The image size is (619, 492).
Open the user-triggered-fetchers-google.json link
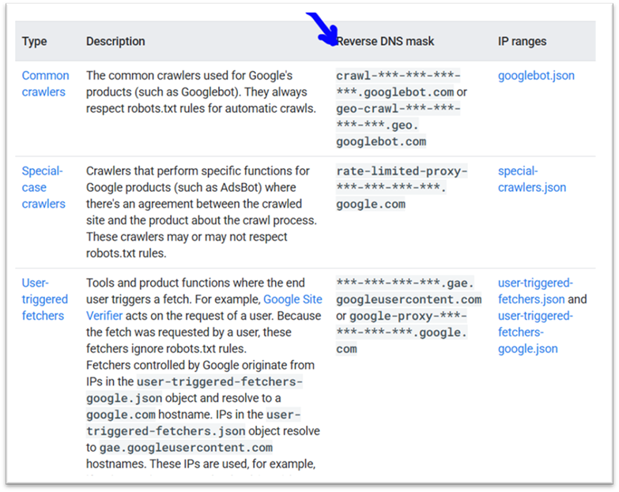[535, 332]
